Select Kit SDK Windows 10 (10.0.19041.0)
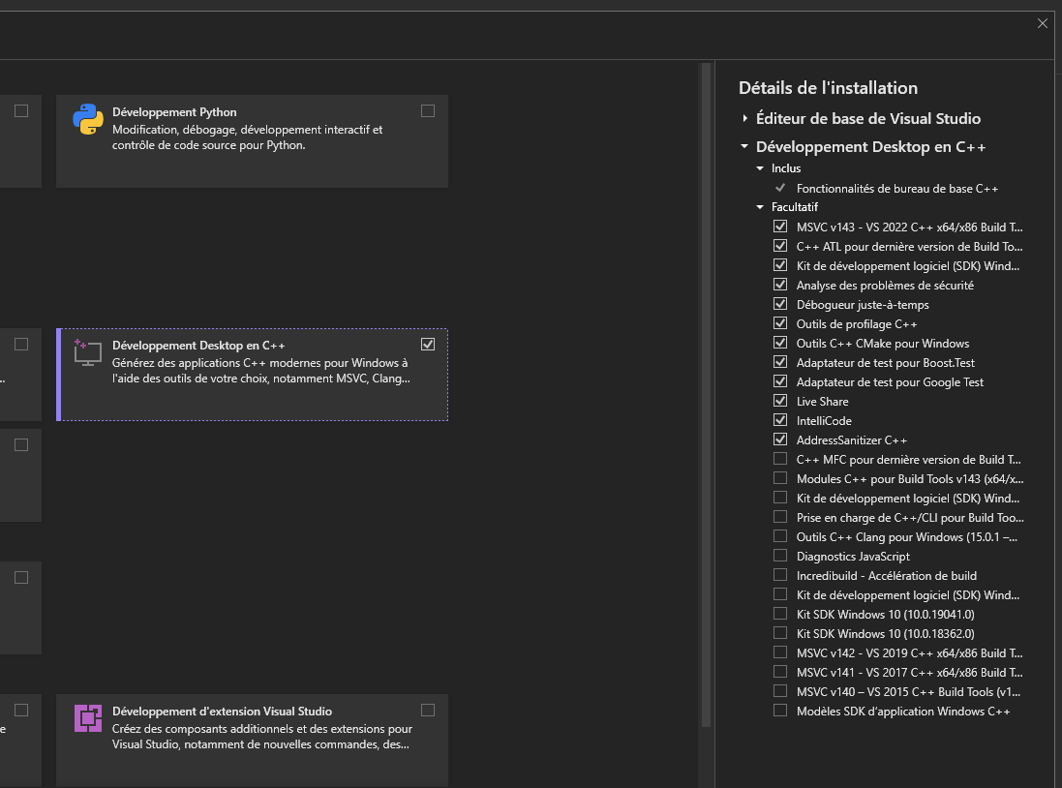Image resolution: width=1062 pixels, height=788 pixels. coord(780,614)
